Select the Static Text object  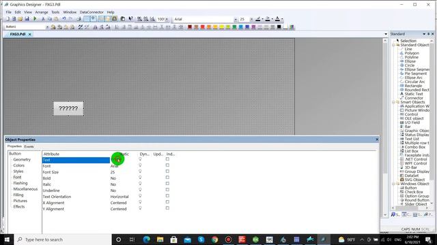click(414, 94)
